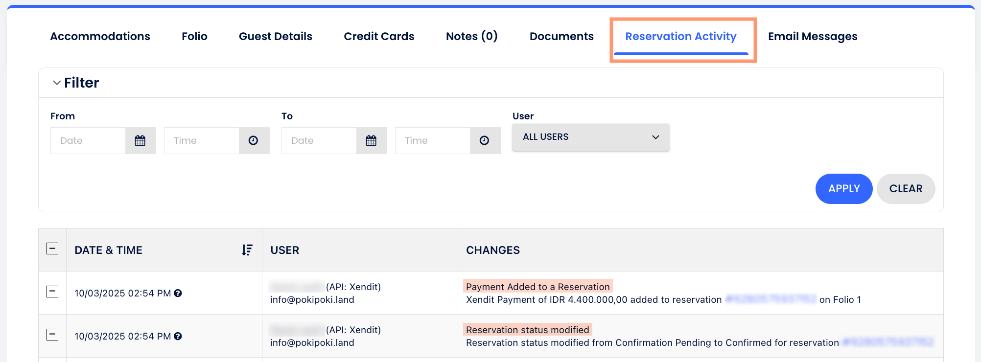Open the All Users dropdown

tap(590, 137)
